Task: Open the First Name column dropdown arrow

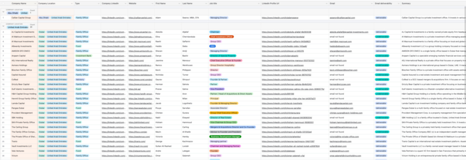Action: coord(179,3)
